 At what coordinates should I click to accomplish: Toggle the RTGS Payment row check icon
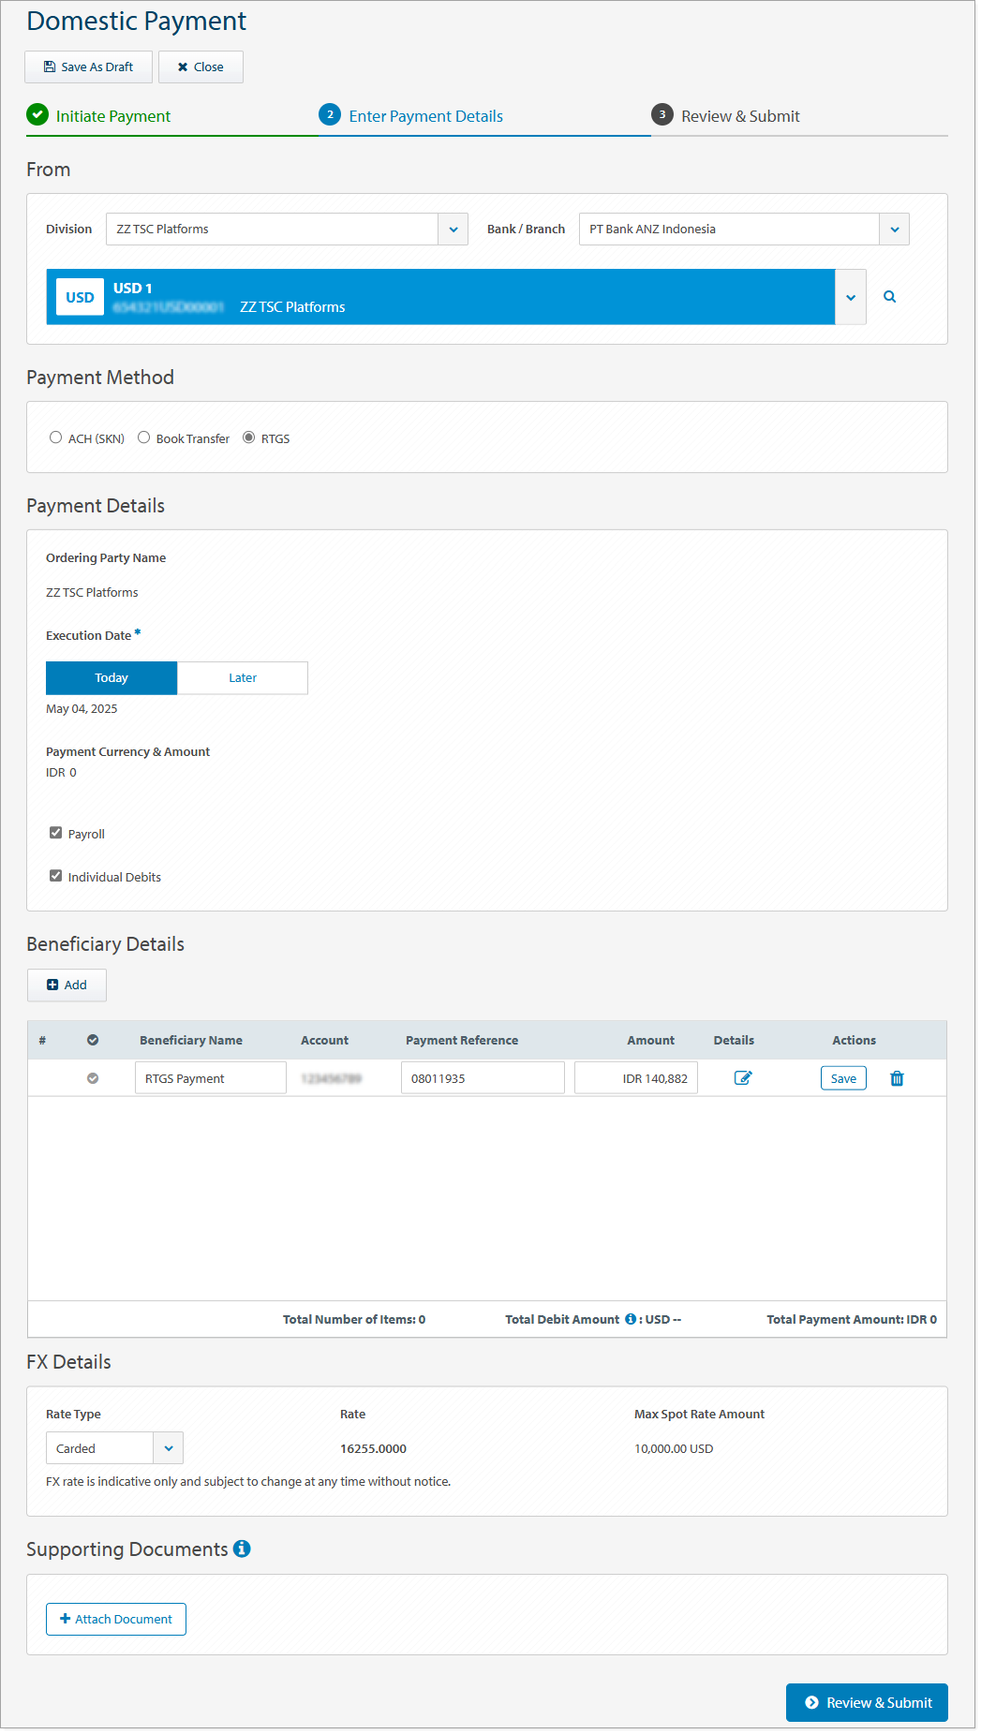pyautogui.click(x=93, y=1079)
